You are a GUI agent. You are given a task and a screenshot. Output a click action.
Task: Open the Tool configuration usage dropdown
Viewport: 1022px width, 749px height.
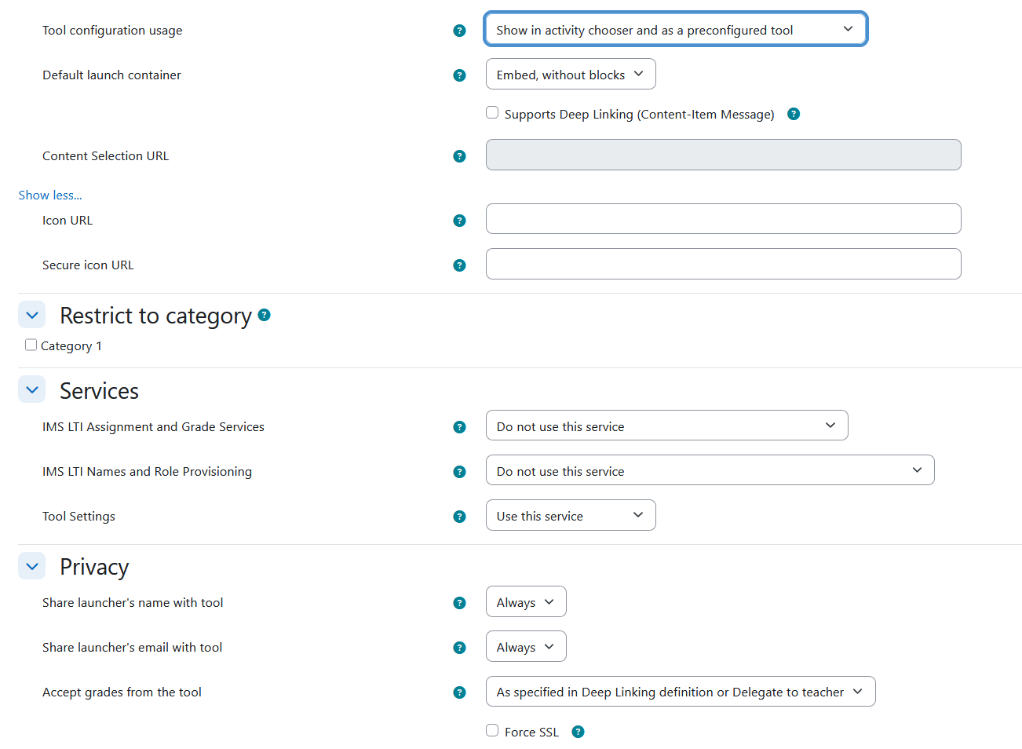pos(675,30)
